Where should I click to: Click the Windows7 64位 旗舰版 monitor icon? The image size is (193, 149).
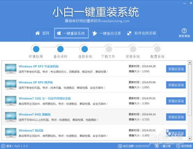point(11,117)
